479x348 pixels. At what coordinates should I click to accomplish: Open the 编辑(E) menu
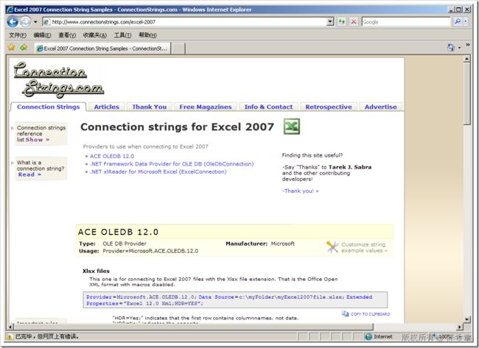(42, 35)
